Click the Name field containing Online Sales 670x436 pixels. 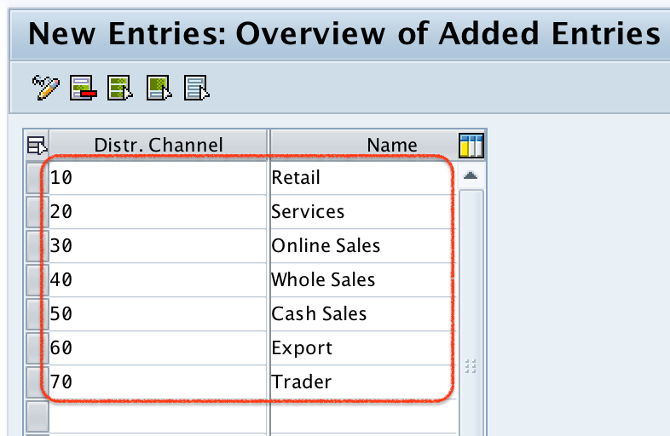[363, 246]
